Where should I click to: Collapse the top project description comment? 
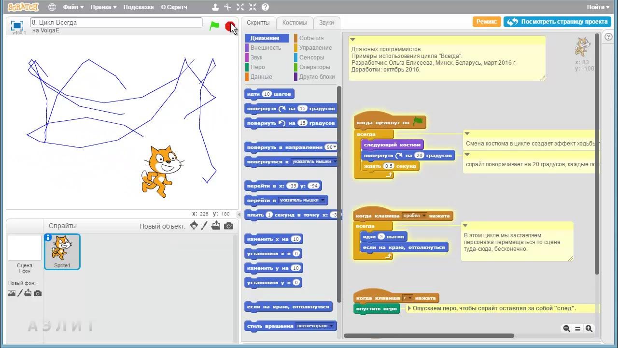pyautogui.click(x=353, y=40)
